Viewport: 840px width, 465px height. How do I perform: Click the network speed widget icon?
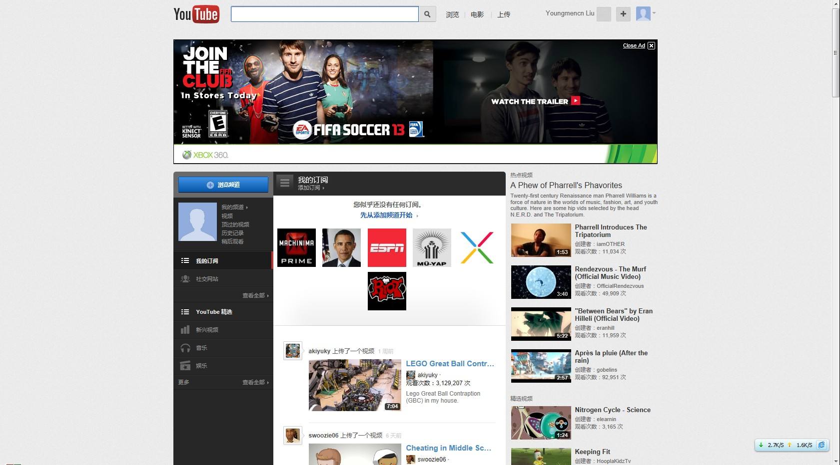821,445
